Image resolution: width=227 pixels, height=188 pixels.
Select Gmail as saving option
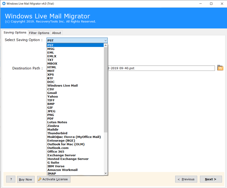pos(75,93)
